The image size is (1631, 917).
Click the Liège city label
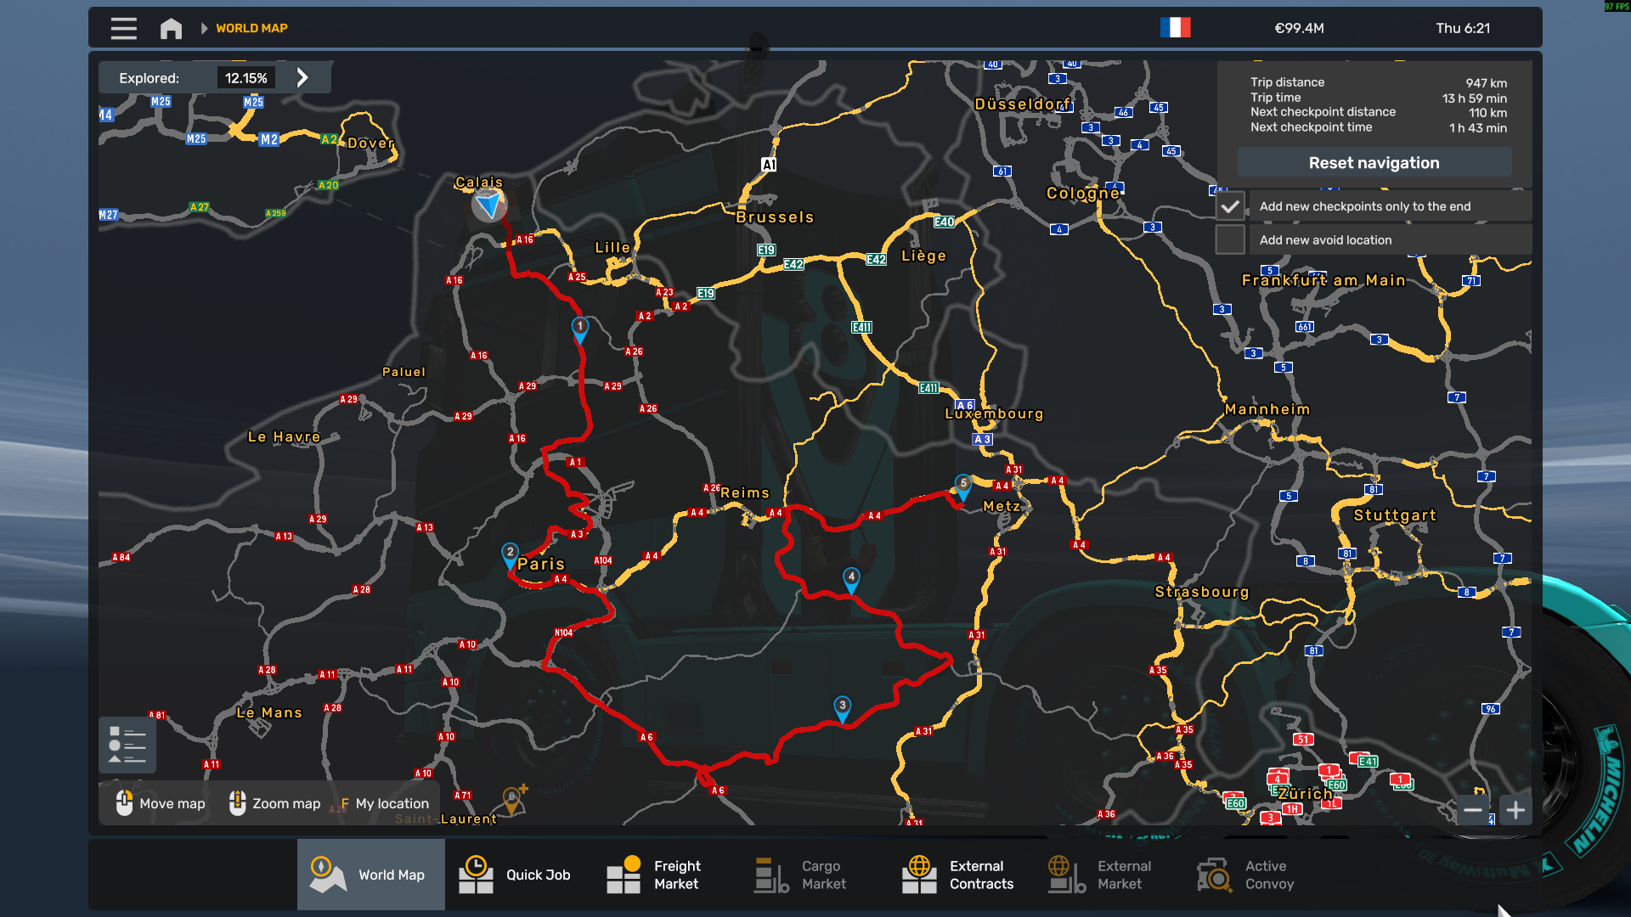point(923,256)
